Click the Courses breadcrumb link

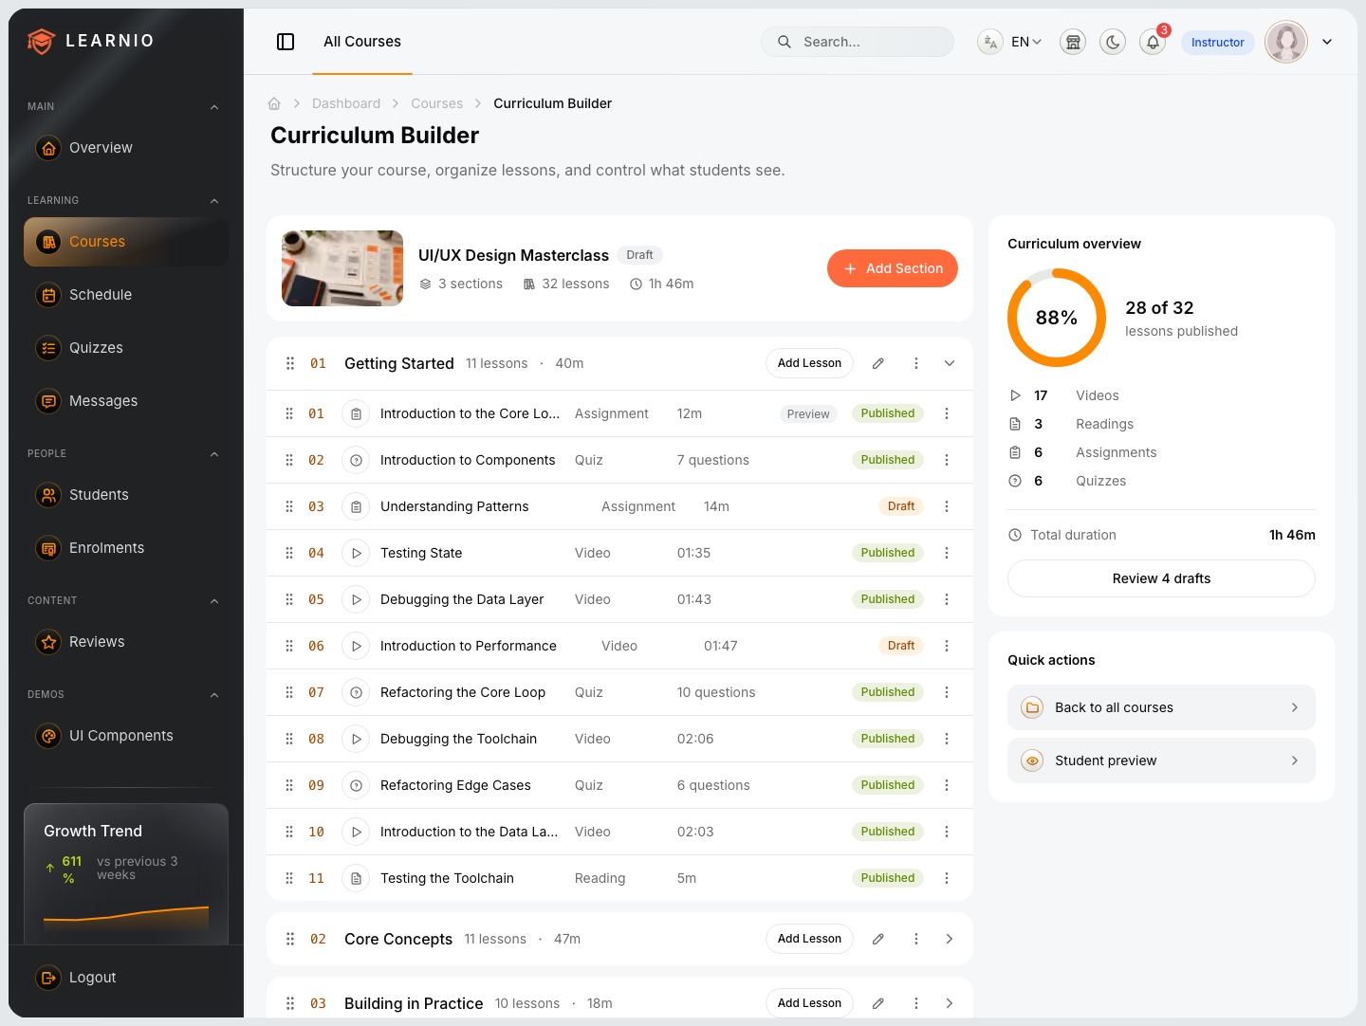pyautogui.click(x=437, y=103)
